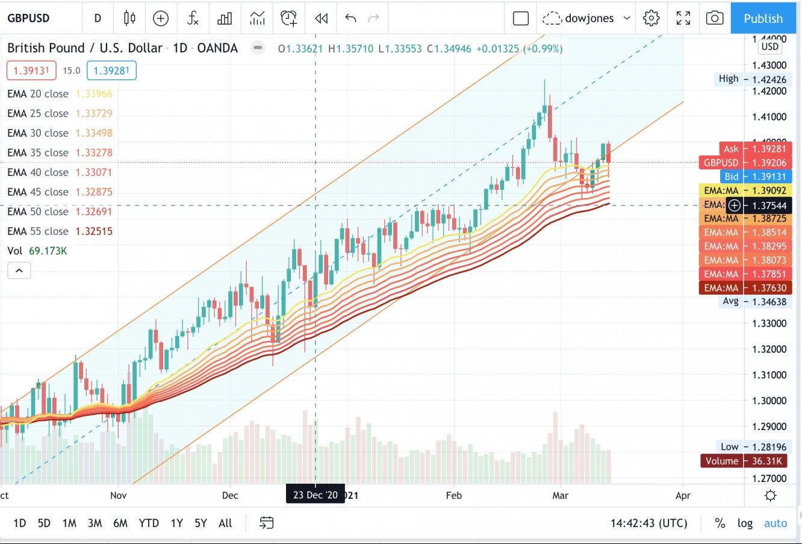Click the Avg 1.34638 label
The height and width of the screenshot is (544, 802).
[755, 301]
